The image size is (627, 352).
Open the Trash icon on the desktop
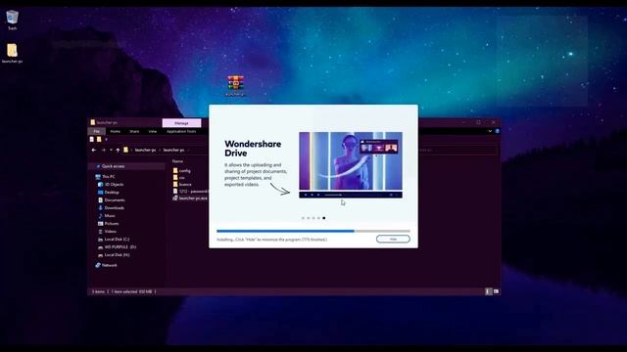point(13,21)
